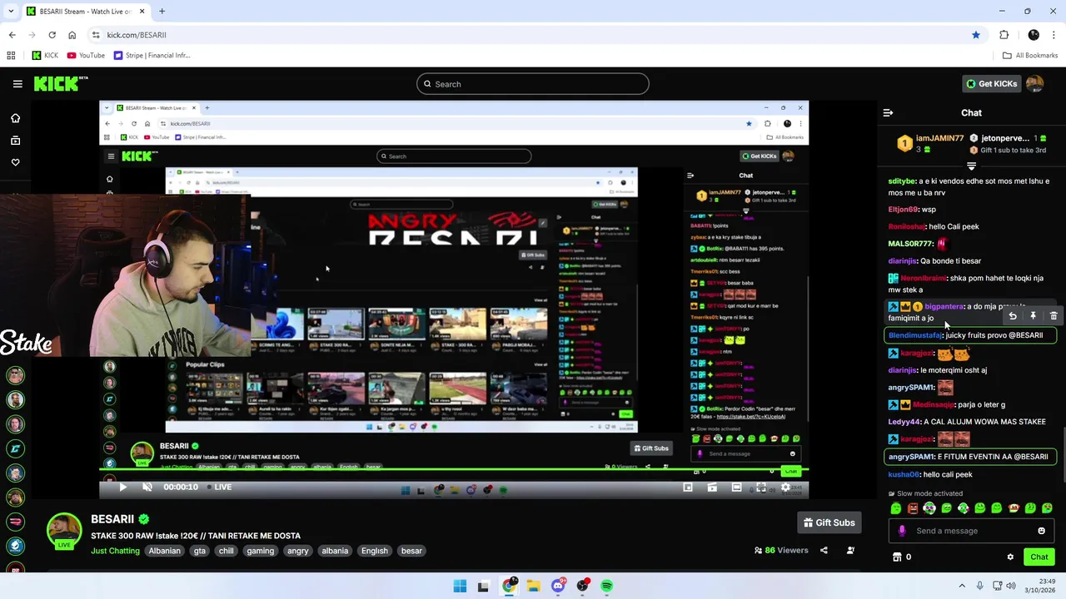Open video player settings gear
The height and width of the screenshot is (599, 1066).
[x=785, y=488]
